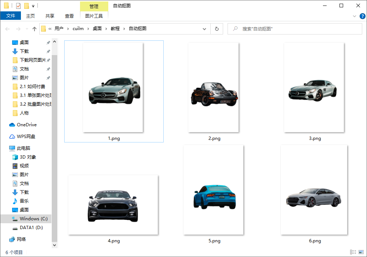367x257 pixels.
Task: Click the Up one level arrow
Action: tap(34, 29)
